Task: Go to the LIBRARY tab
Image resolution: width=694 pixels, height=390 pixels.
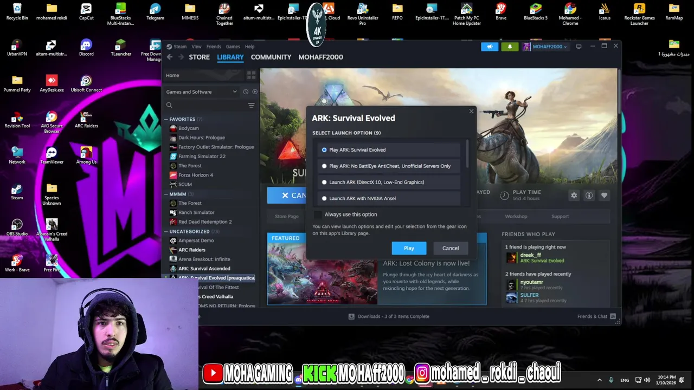Action: [x=230, y=57]
